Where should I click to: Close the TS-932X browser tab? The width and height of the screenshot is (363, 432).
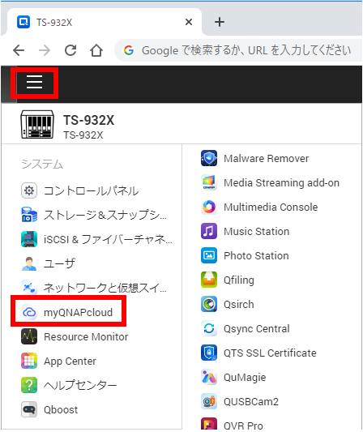point(189,22)
